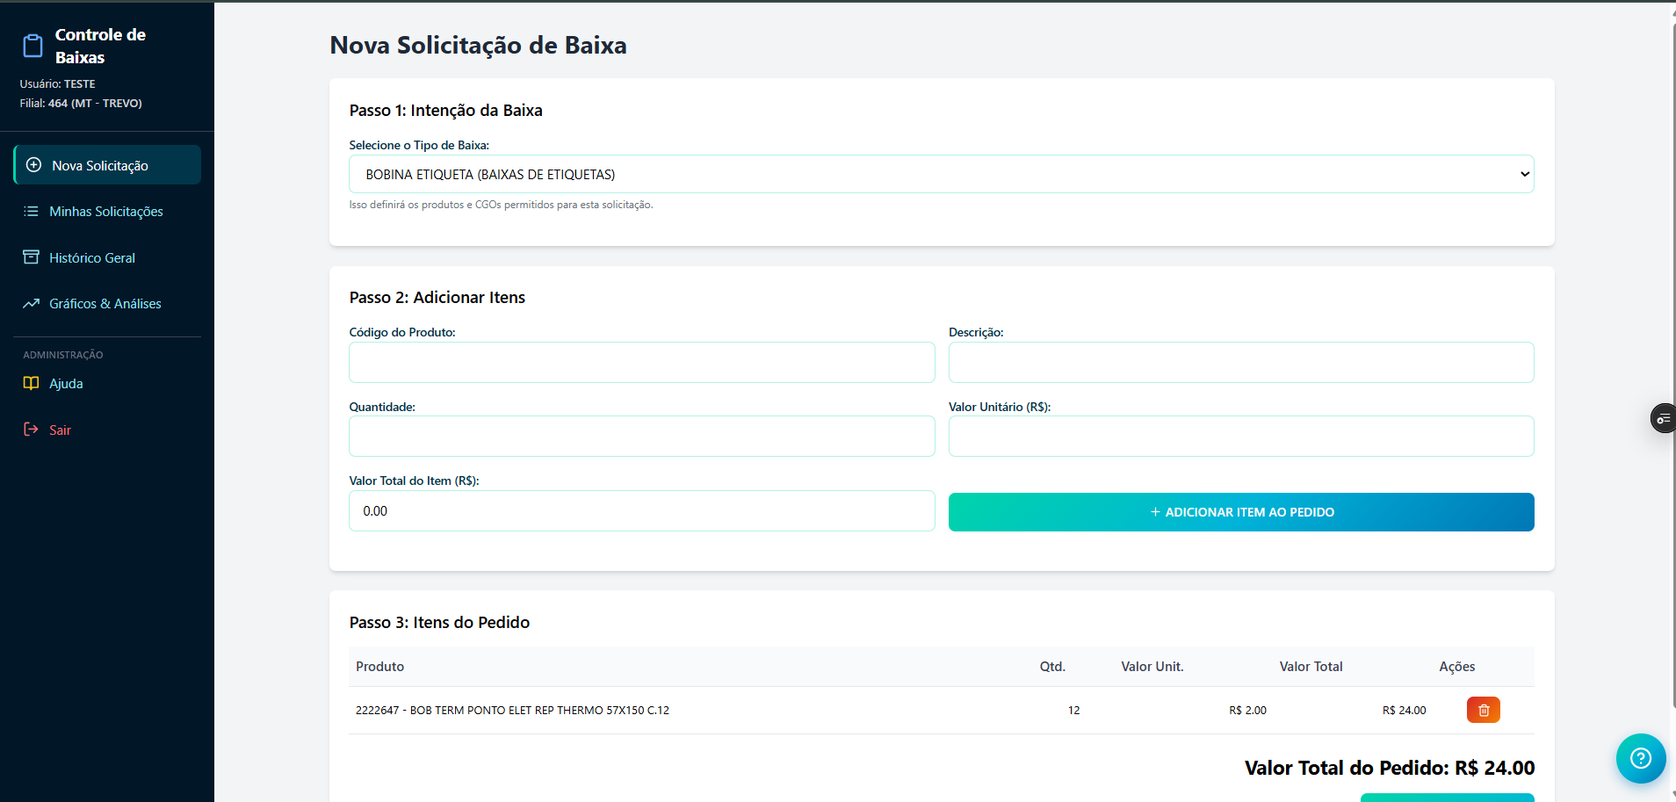Select the archive icon beside Histórico Geral

pos(31,256)
